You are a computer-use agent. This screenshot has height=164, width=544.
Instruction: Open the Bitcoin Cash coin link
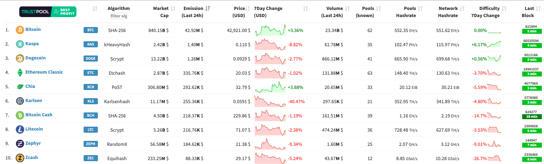[39, 115]
